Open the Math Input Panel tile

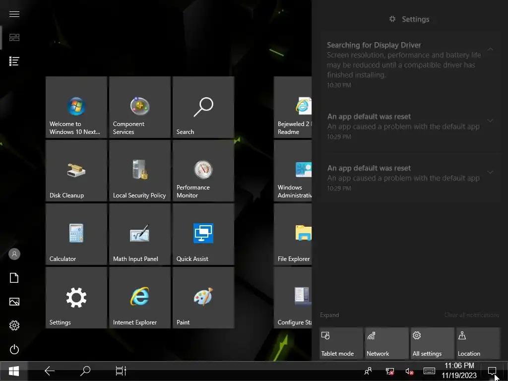139,234
